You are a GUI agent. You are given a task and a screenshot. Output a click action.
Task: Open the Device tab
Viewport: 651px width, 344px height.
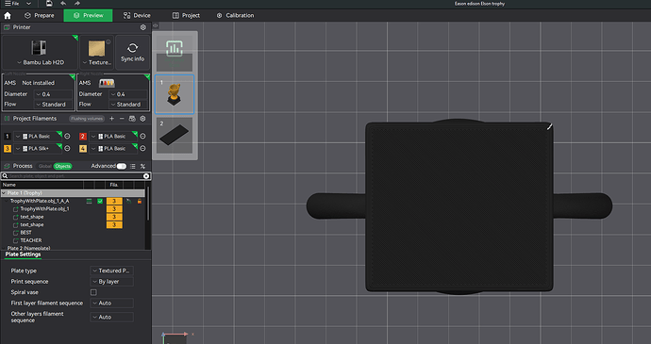[x=137, y=15]
